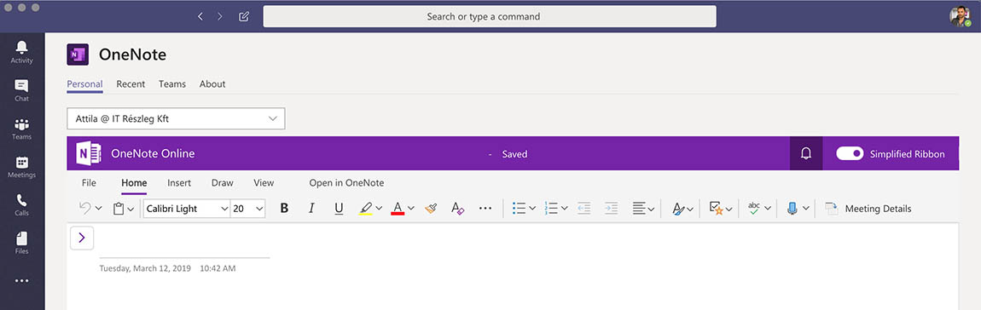Expand the bullet library arrow
The image size is (981, 310).
[x=532, y=209]
